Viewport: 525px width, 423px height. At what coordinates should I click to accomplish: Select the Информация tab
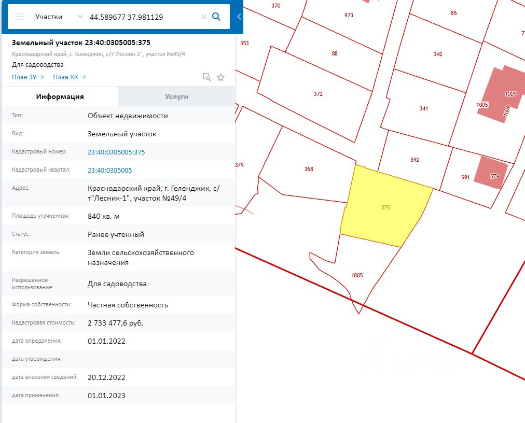(x=60, y=96)
